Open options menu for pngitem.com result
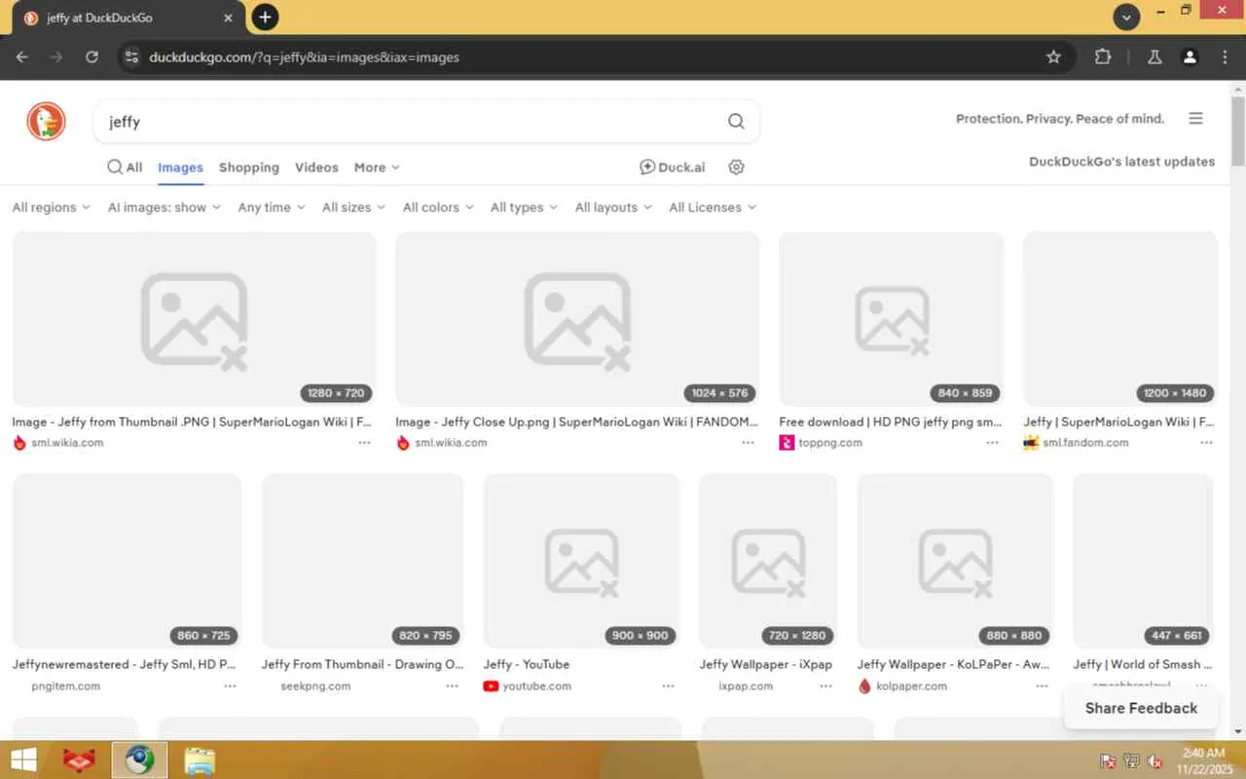Screen dimensions: 1246x779 click(230, 686)
